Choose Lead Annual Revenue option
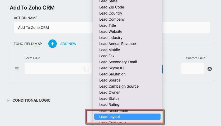 (117, 44)
